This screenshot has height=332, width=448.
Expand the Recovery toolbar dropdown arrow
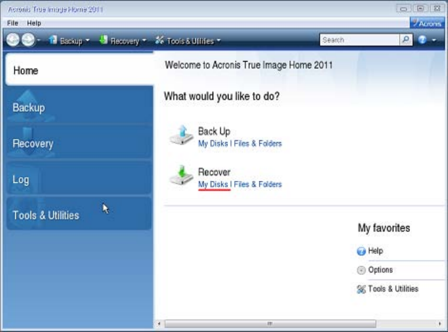[x=144, y=41]
